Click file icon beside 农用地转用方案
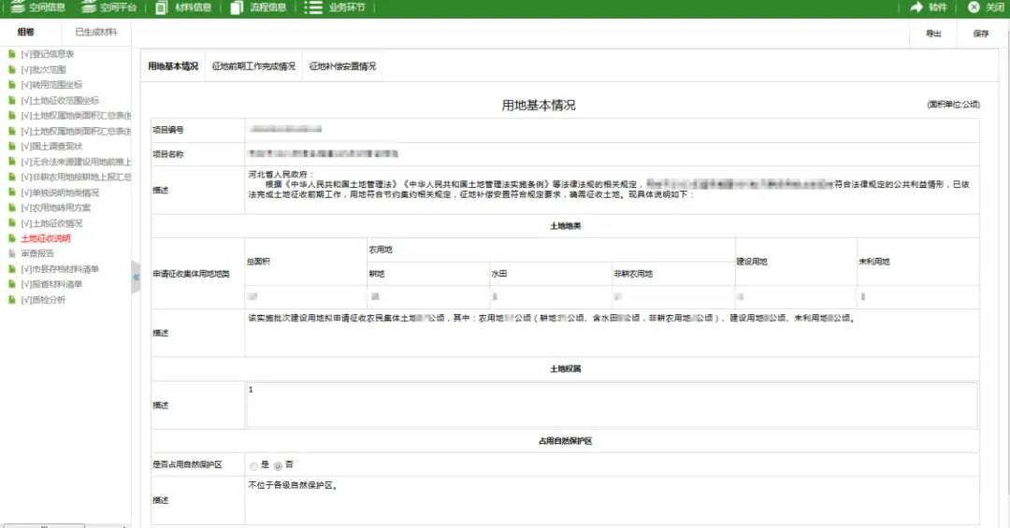Image resolution: width=1010 pixels, height=528 pixels. [x=11, y=207]
